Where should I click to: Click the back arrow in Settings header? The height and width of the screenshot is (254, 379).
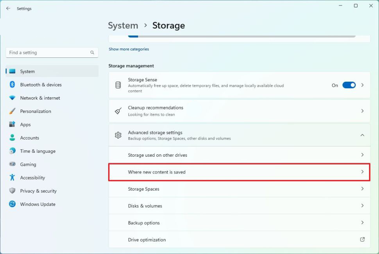pyautogui.click(x=8, y=8)
